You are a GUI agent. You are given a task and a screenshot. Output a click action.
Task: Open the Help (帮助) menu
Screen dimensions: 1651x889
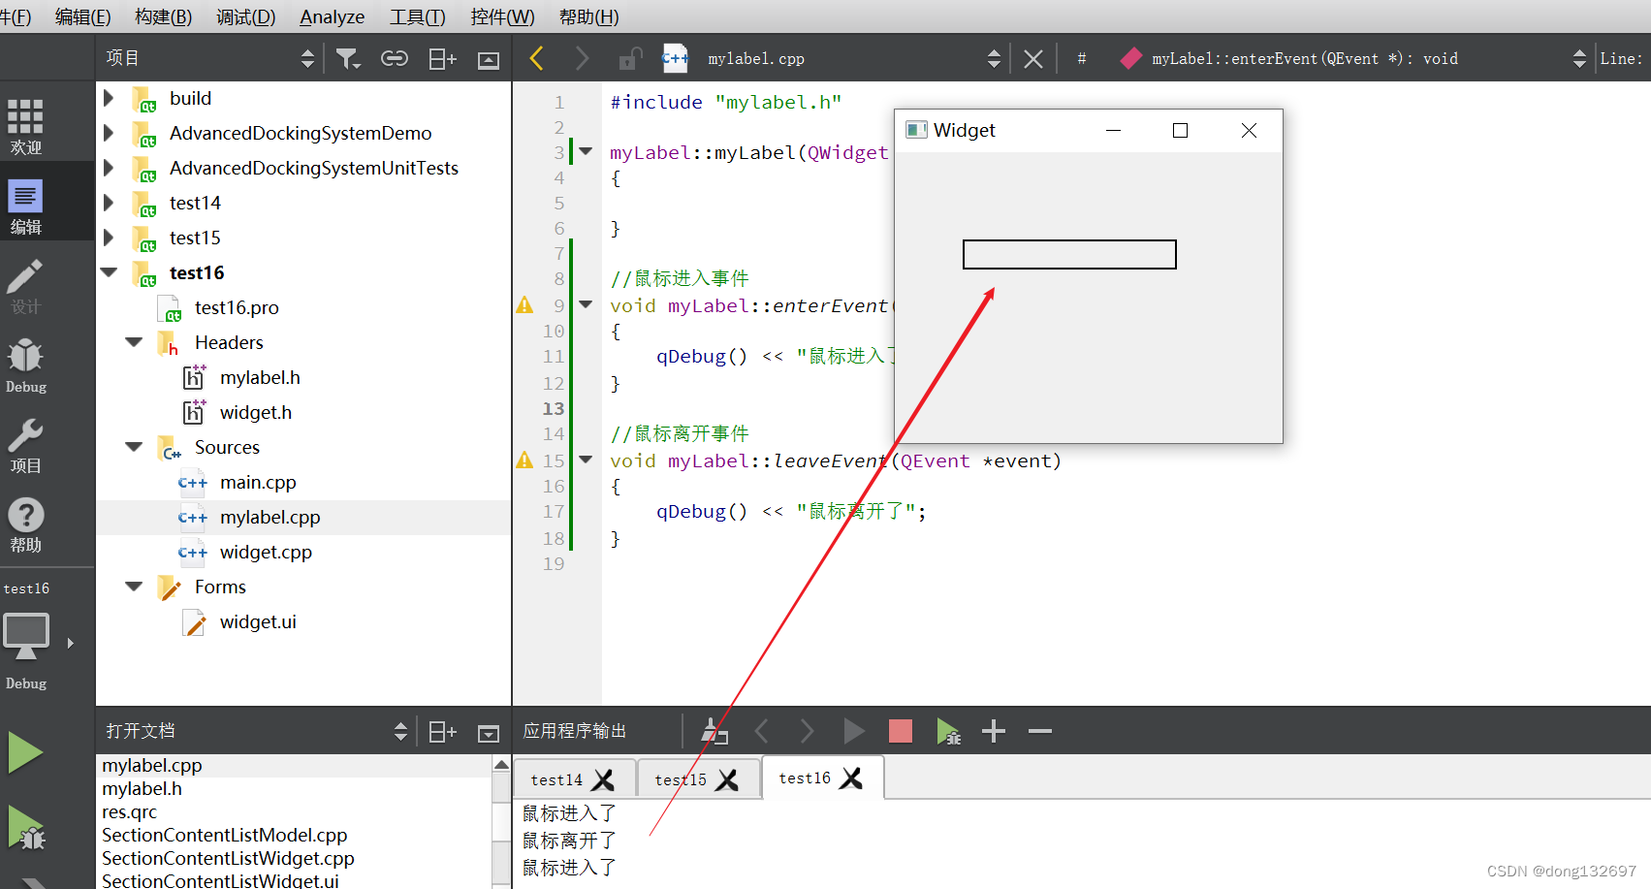(588, 16)
